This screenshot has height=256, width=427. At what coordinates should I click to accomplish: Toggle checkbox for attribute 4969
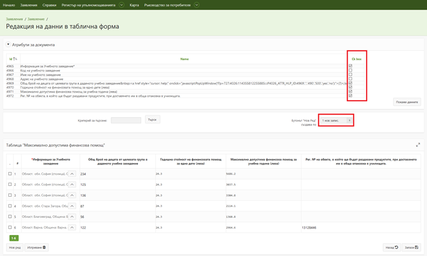tap(350, 83)
